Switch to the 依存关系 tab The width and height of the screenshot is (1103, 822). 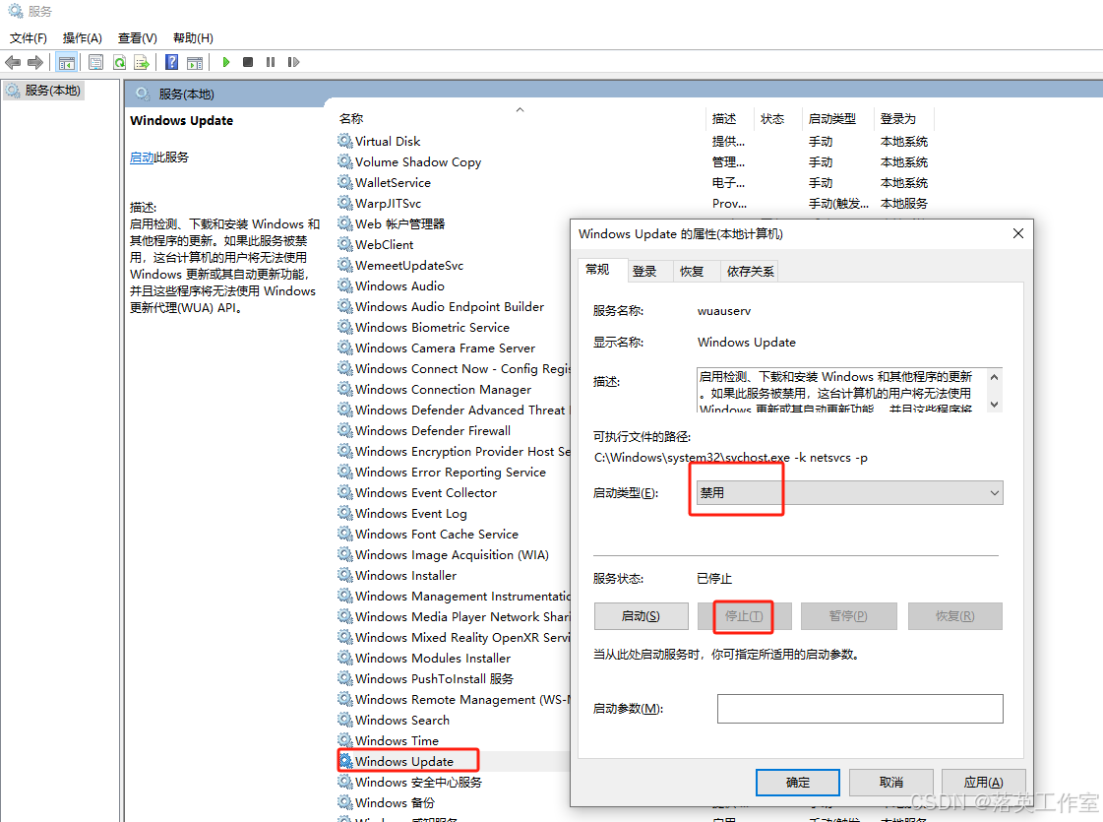pos(750,271)
